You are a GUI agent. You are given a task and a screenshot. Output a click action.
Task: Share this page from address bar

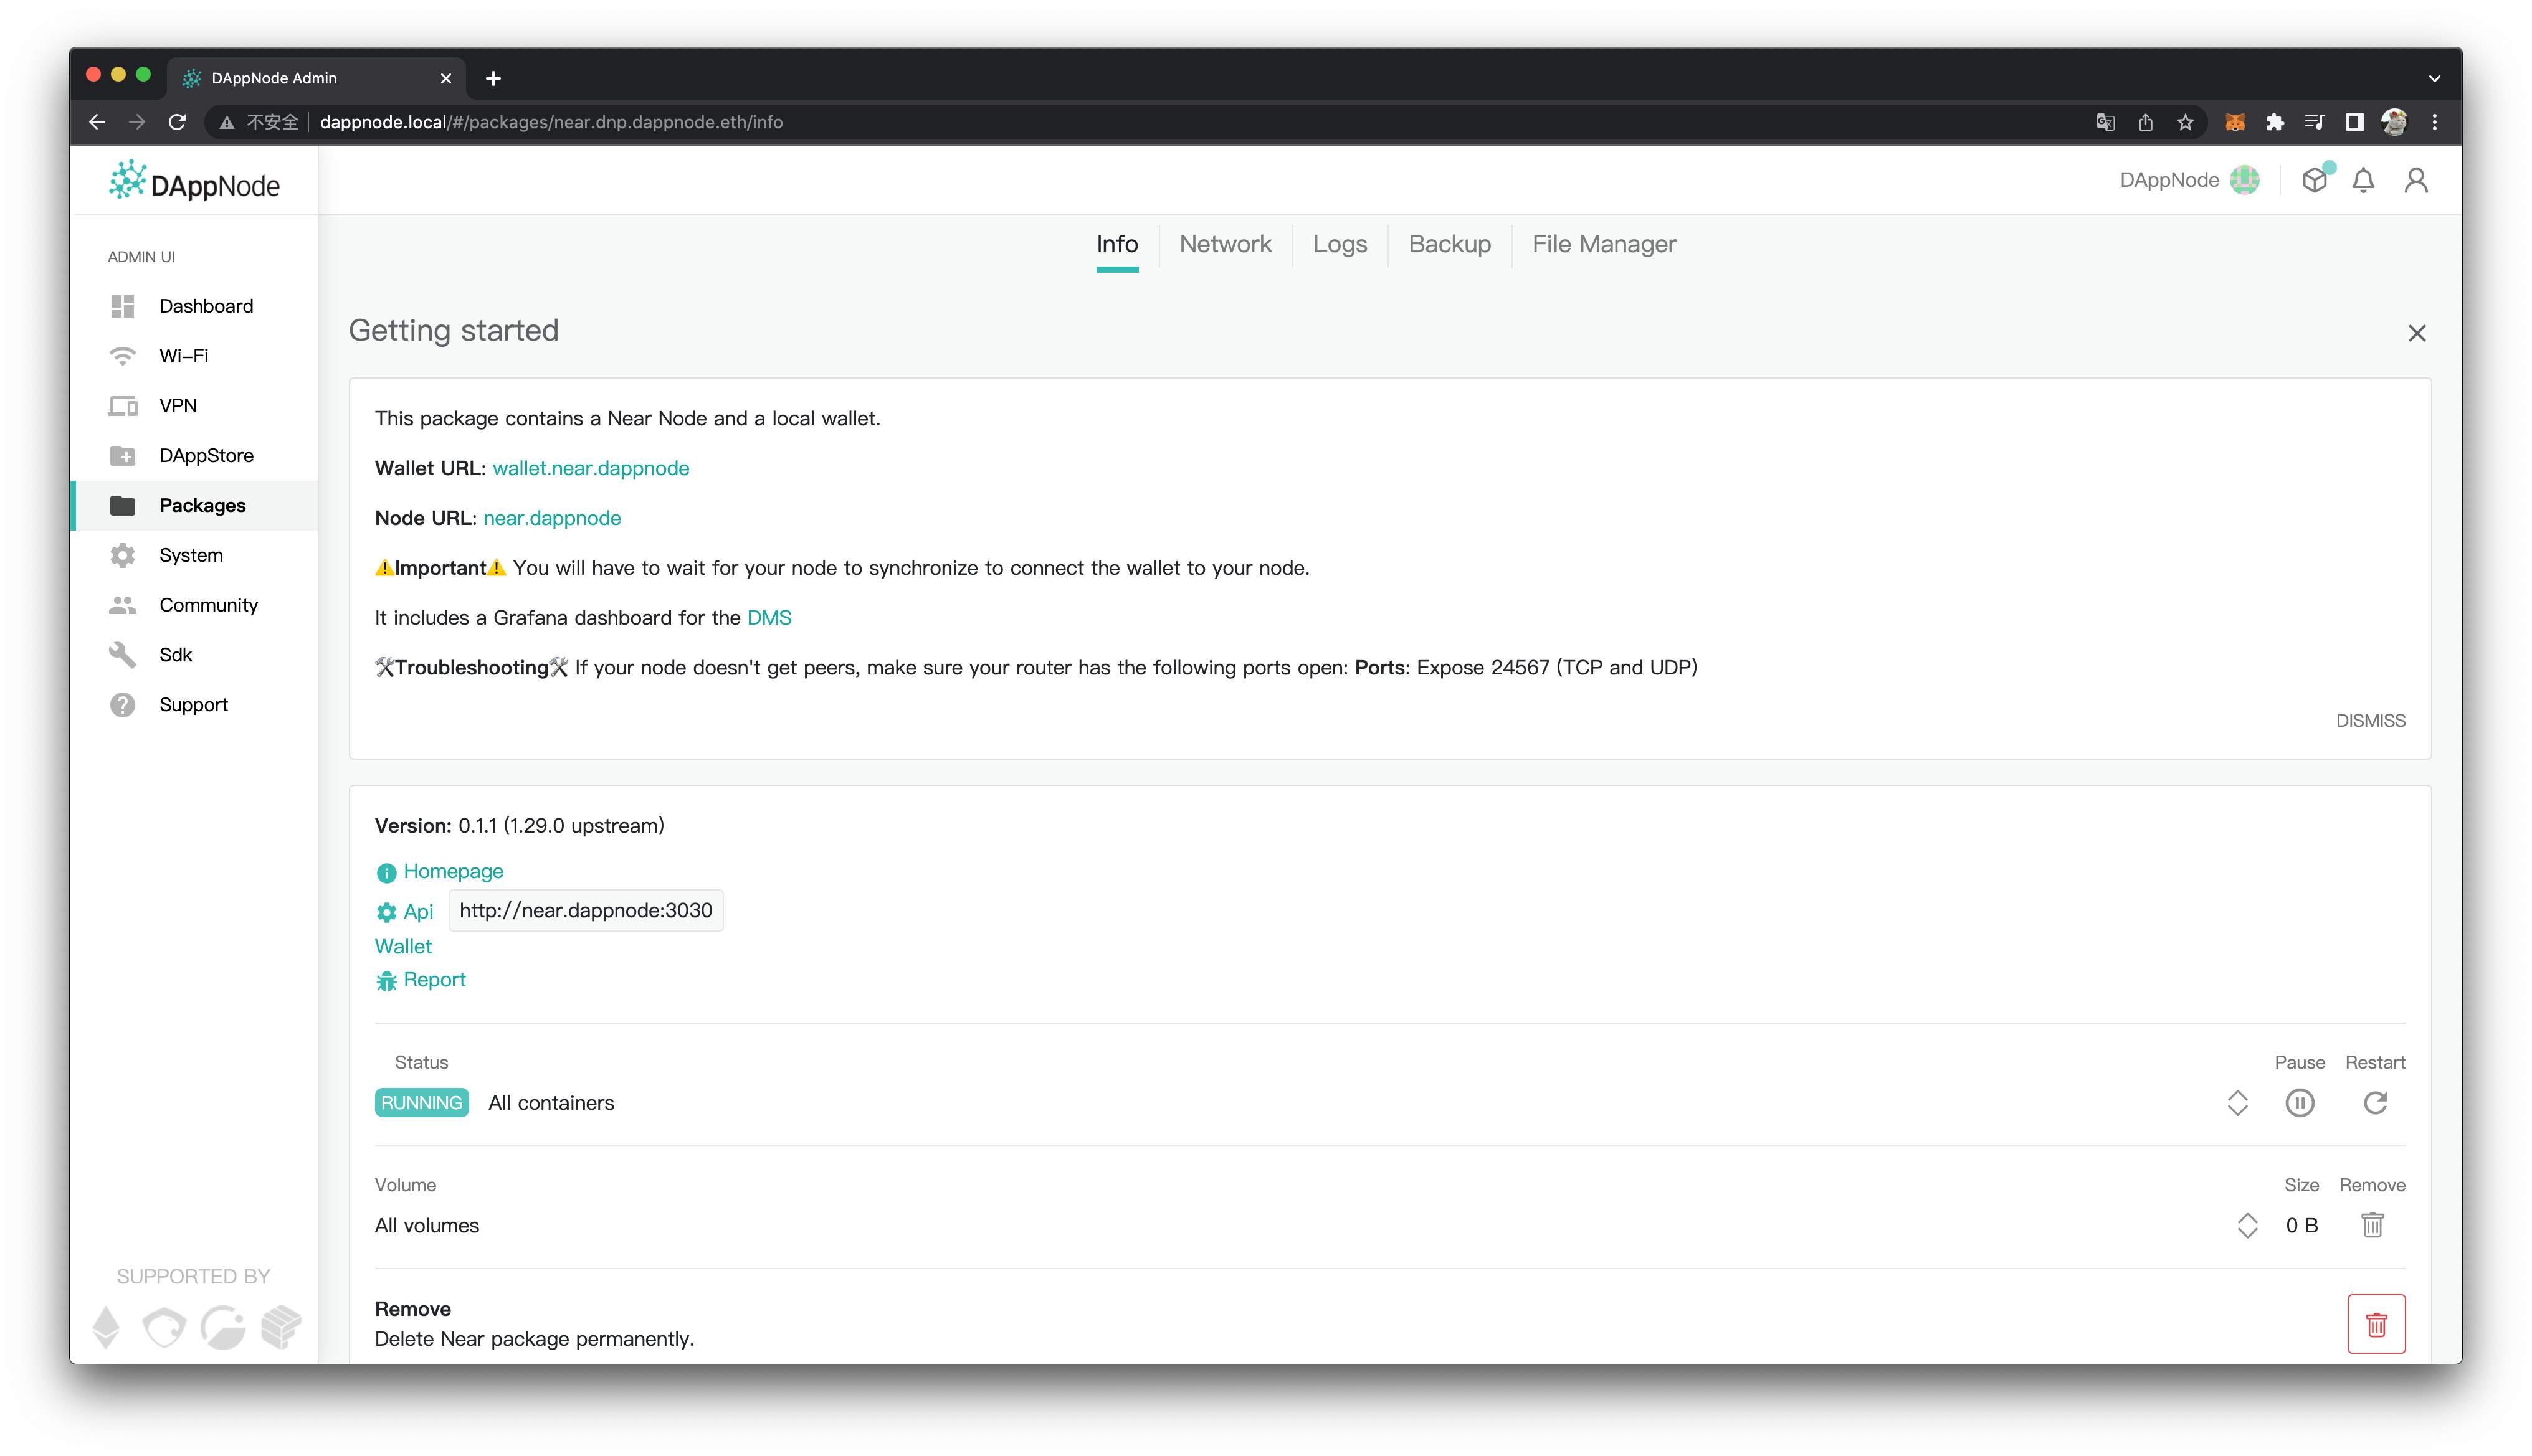point(2145,122)
